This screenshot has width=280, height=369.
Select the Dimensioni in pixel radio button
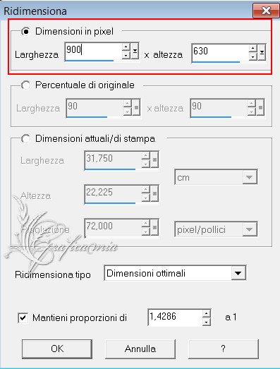click(25, 31)
